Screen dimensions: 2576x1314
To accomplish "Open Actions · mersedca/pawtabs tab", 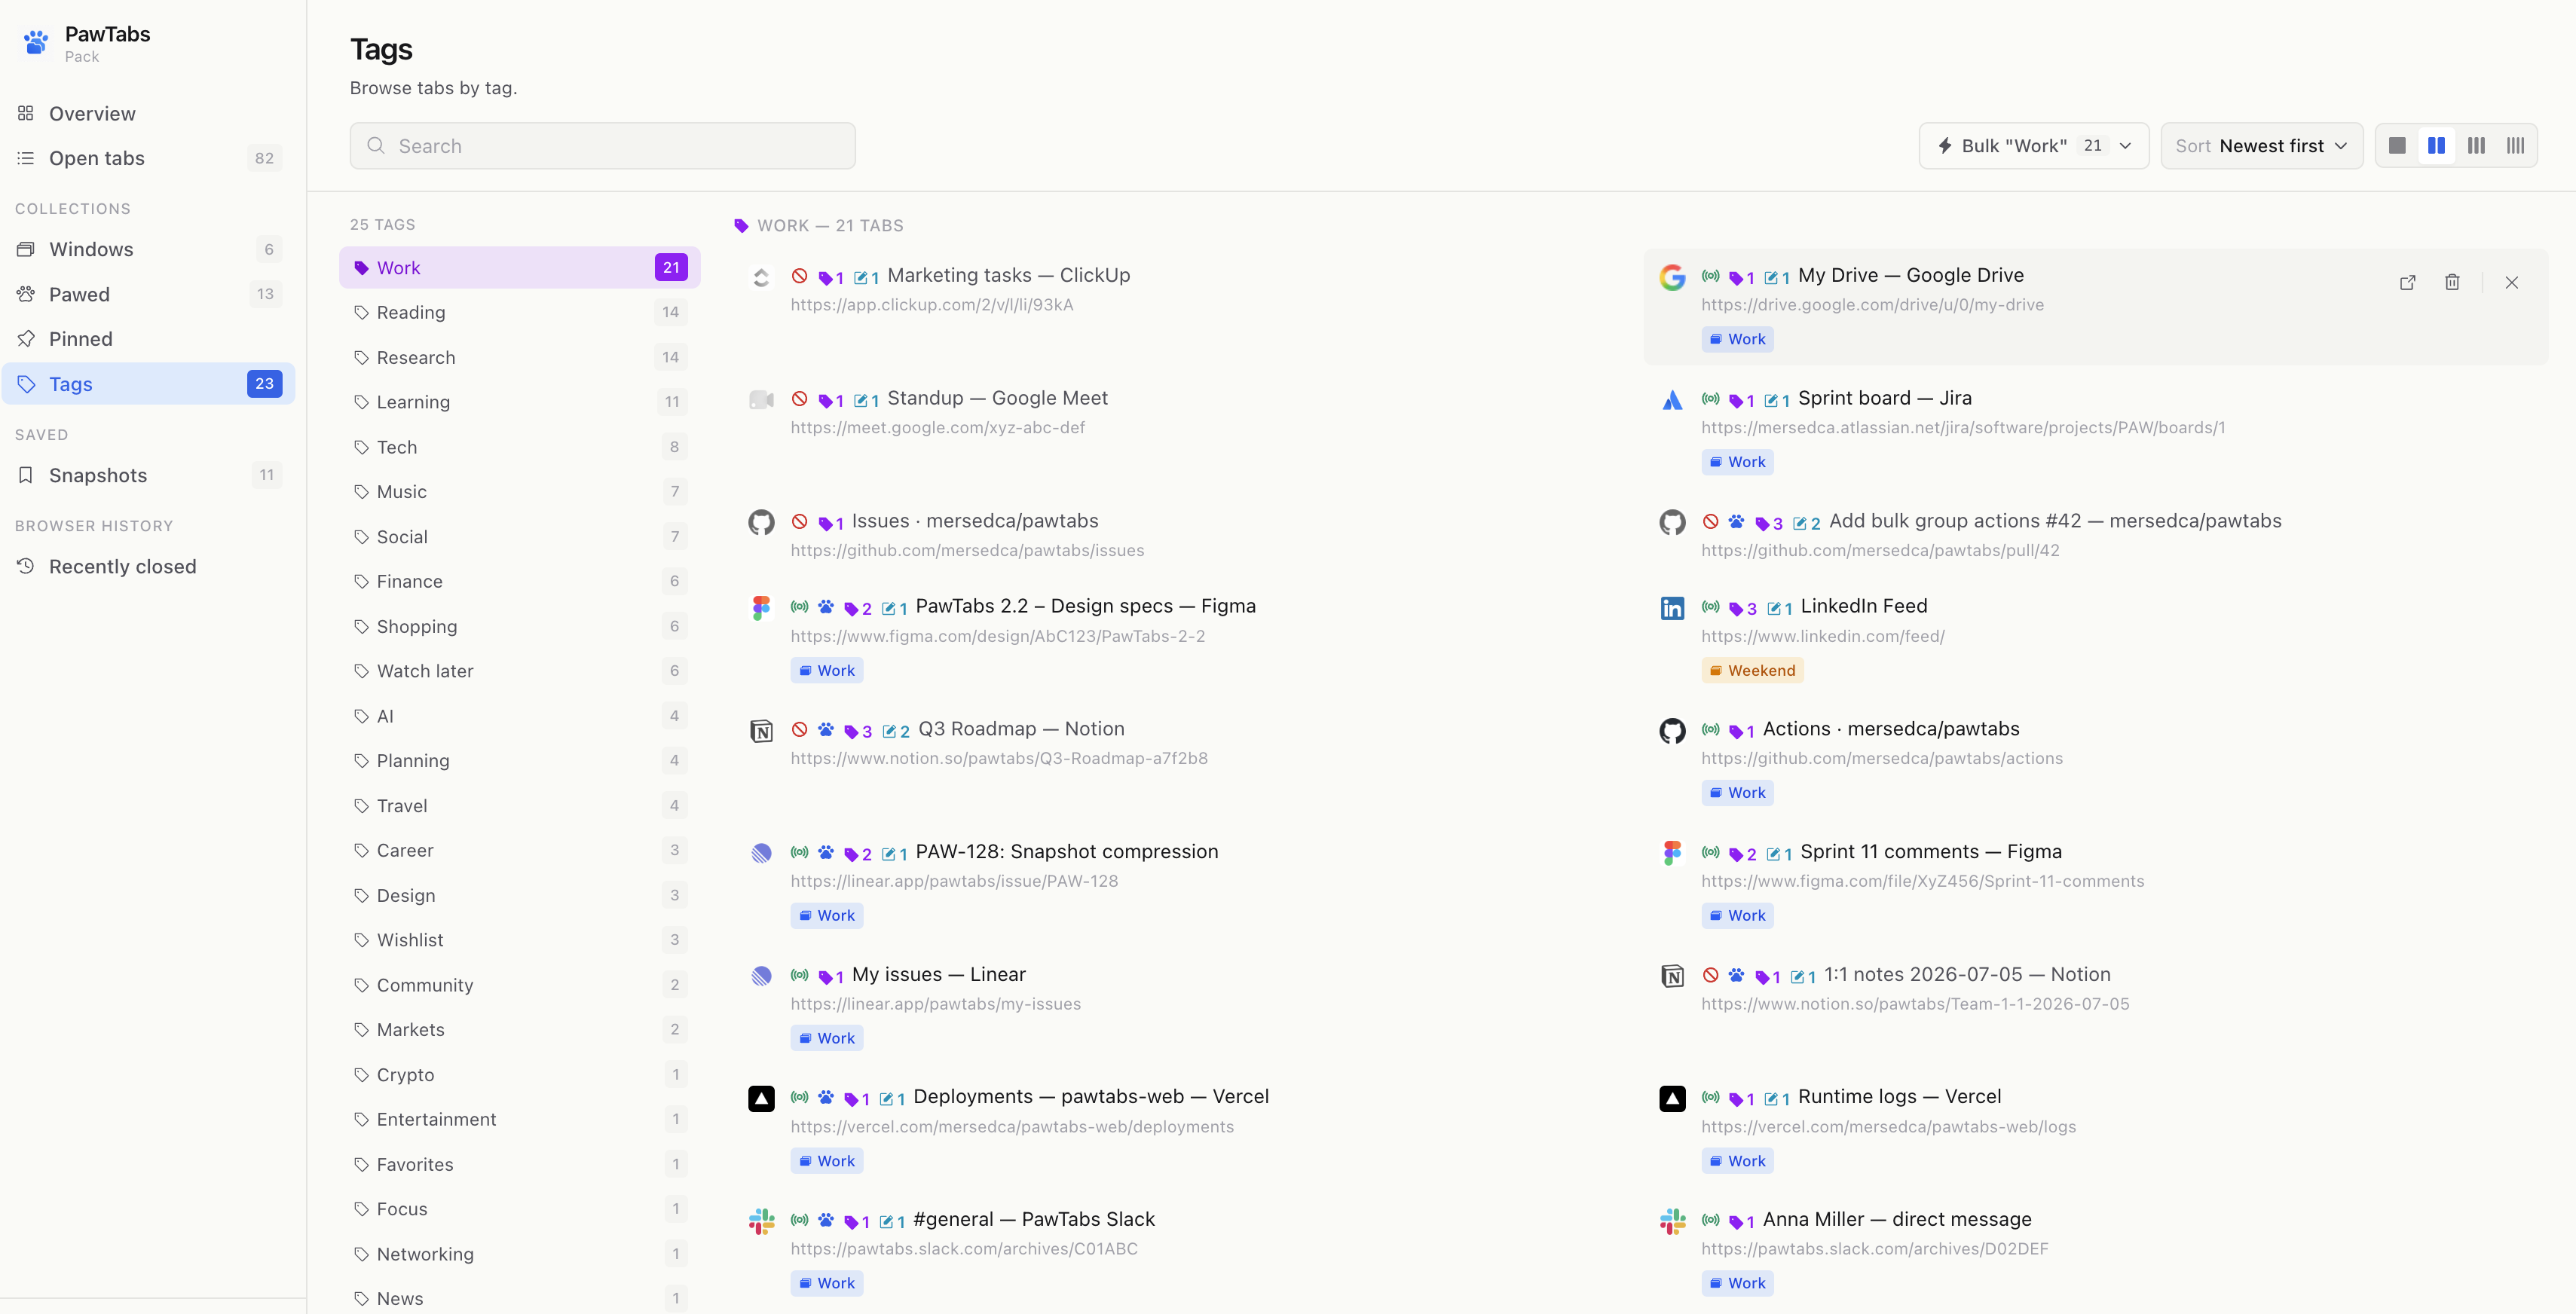I will coord(1890,729).
